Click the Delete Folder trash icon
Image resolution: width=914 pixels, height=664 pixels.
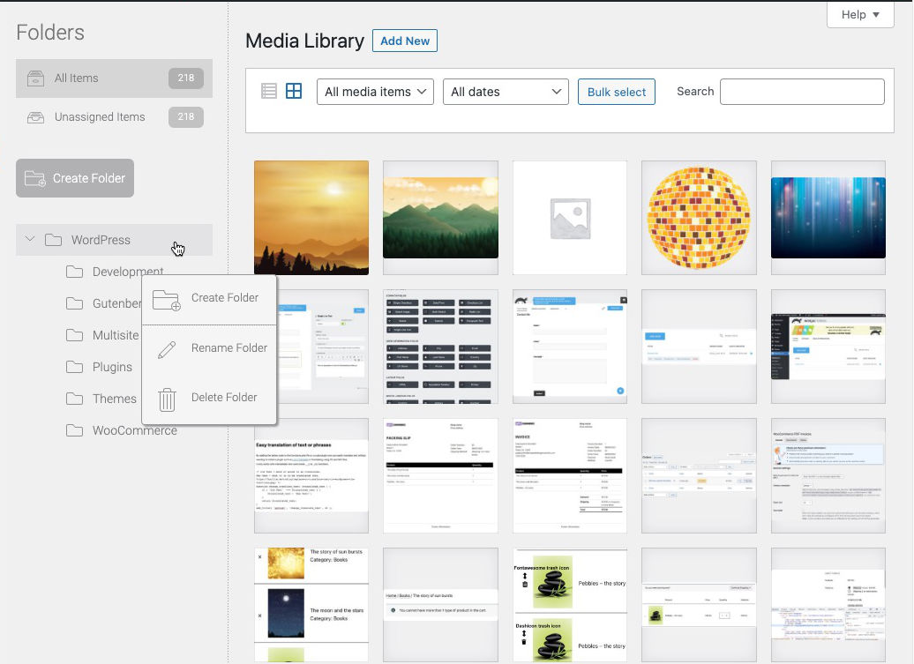(167, 398)
